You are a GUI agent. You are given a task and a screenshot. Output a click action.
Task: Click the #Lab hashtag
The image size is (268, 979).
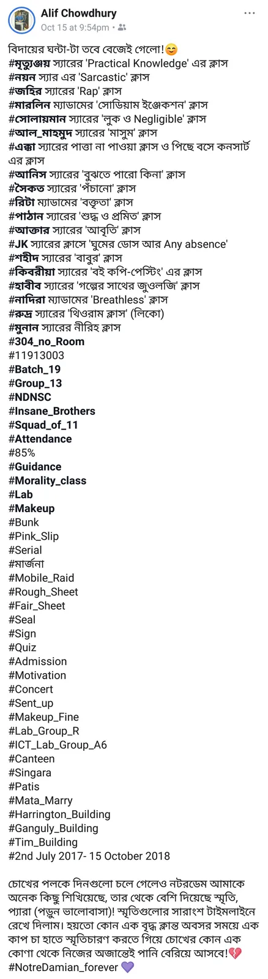pyautogui.click(x=21, y=494)
